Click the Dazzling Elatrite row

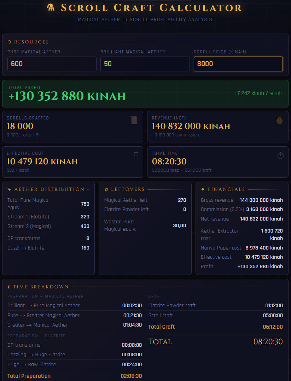tap(48, 248)
